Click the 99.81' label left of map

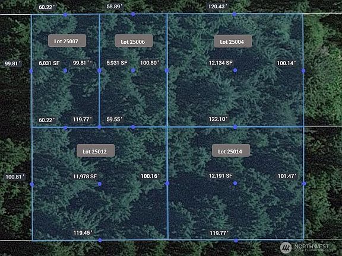coord(12,63)
